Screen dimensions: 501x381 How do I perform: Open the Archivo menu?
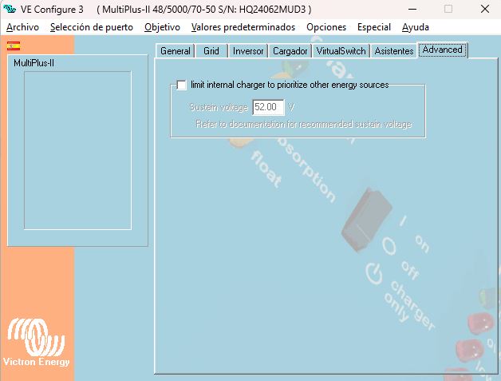[22, 27]
